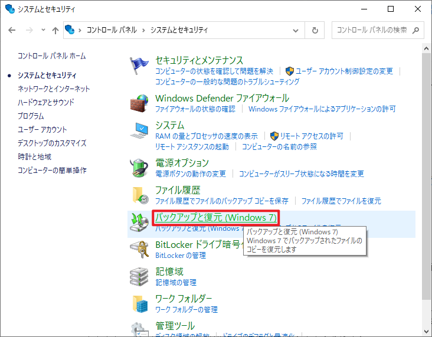The width and height of the screenshot is (432, 337).
Task: Click Windows ファイアウォールによるアプリケーションの許可 link
Action: coord(322,109)
